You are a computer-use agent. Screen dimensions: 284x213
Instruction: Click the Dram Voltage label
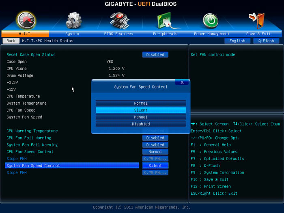pos(20,75)
